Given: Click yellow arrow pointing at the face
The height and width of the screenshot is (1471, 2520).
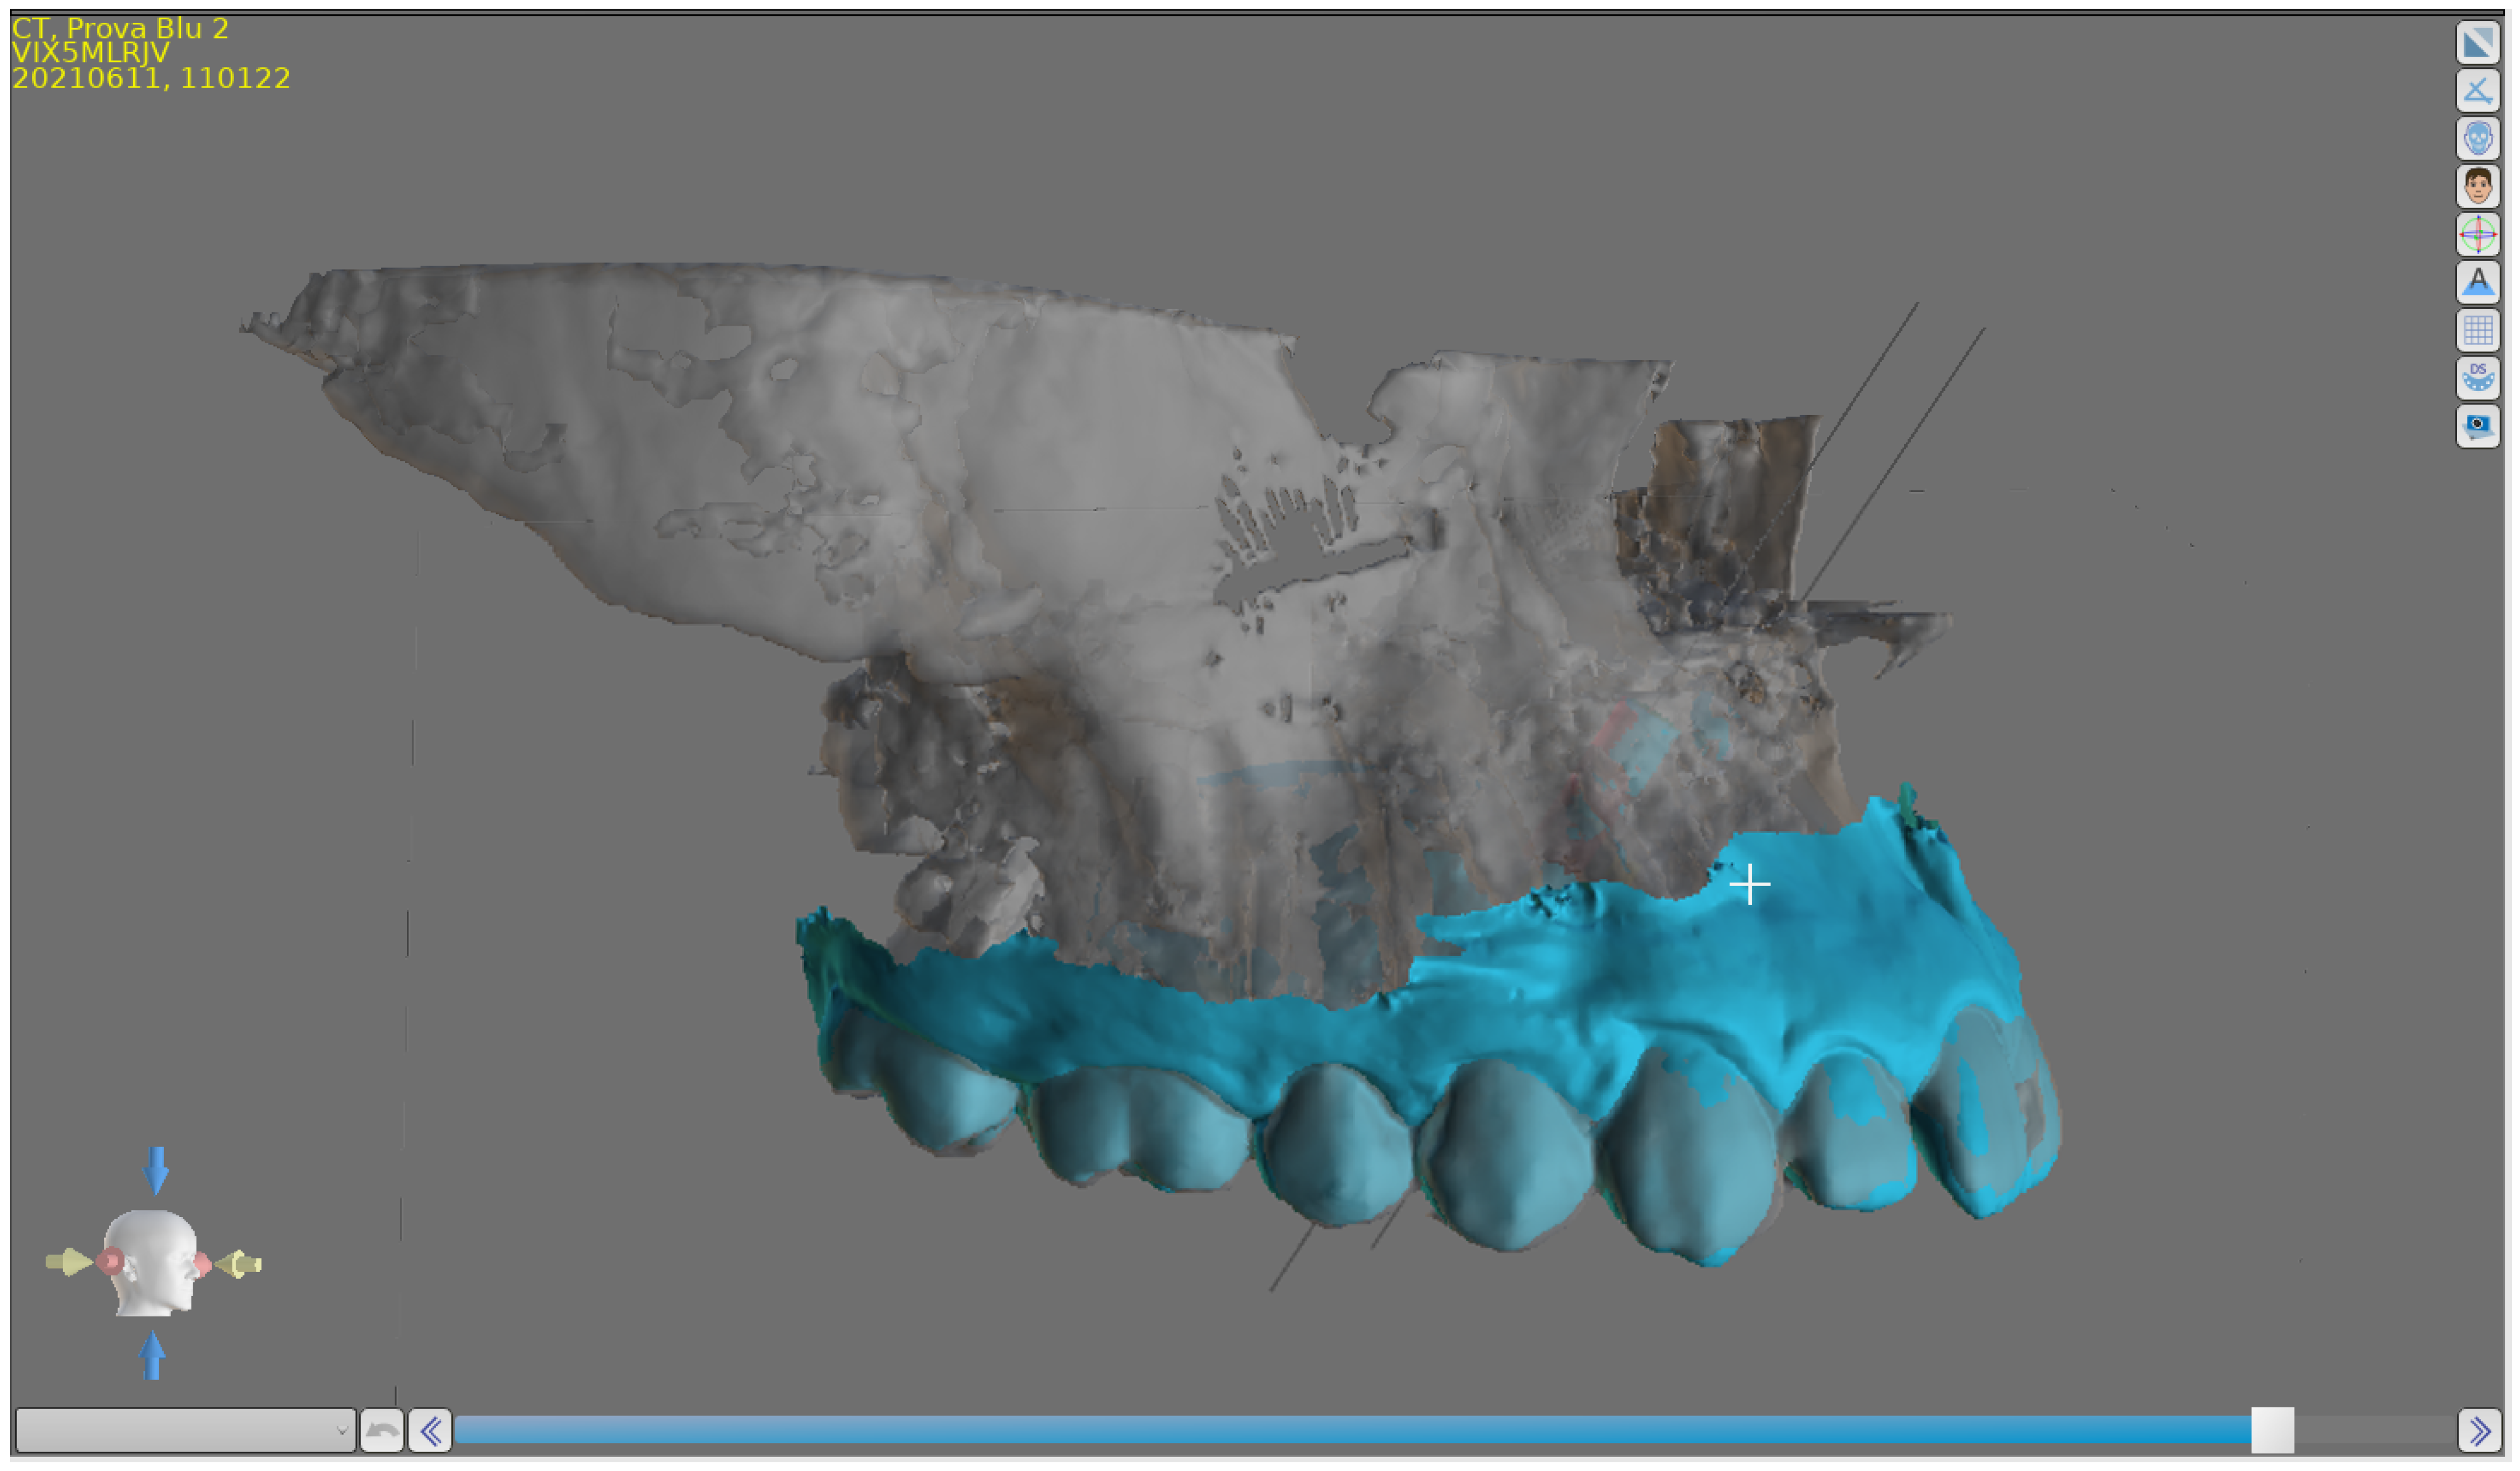Looking at the screenshot, I should 240,1265.
